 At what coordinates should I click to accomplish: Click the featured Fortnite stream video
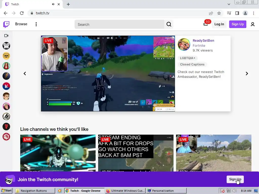[x=108, y=74]
